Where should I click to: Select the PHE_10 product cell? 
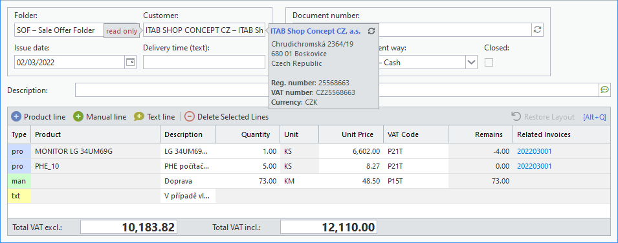tap(95, 166)
